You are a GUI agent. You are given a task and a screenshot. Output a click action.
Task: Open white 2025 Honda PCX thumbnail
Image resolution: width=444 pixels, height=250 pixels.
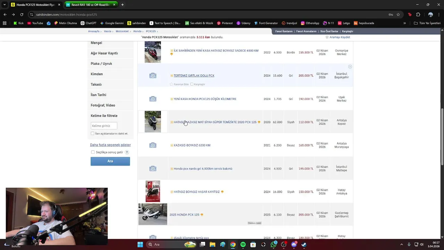(153, 214)
